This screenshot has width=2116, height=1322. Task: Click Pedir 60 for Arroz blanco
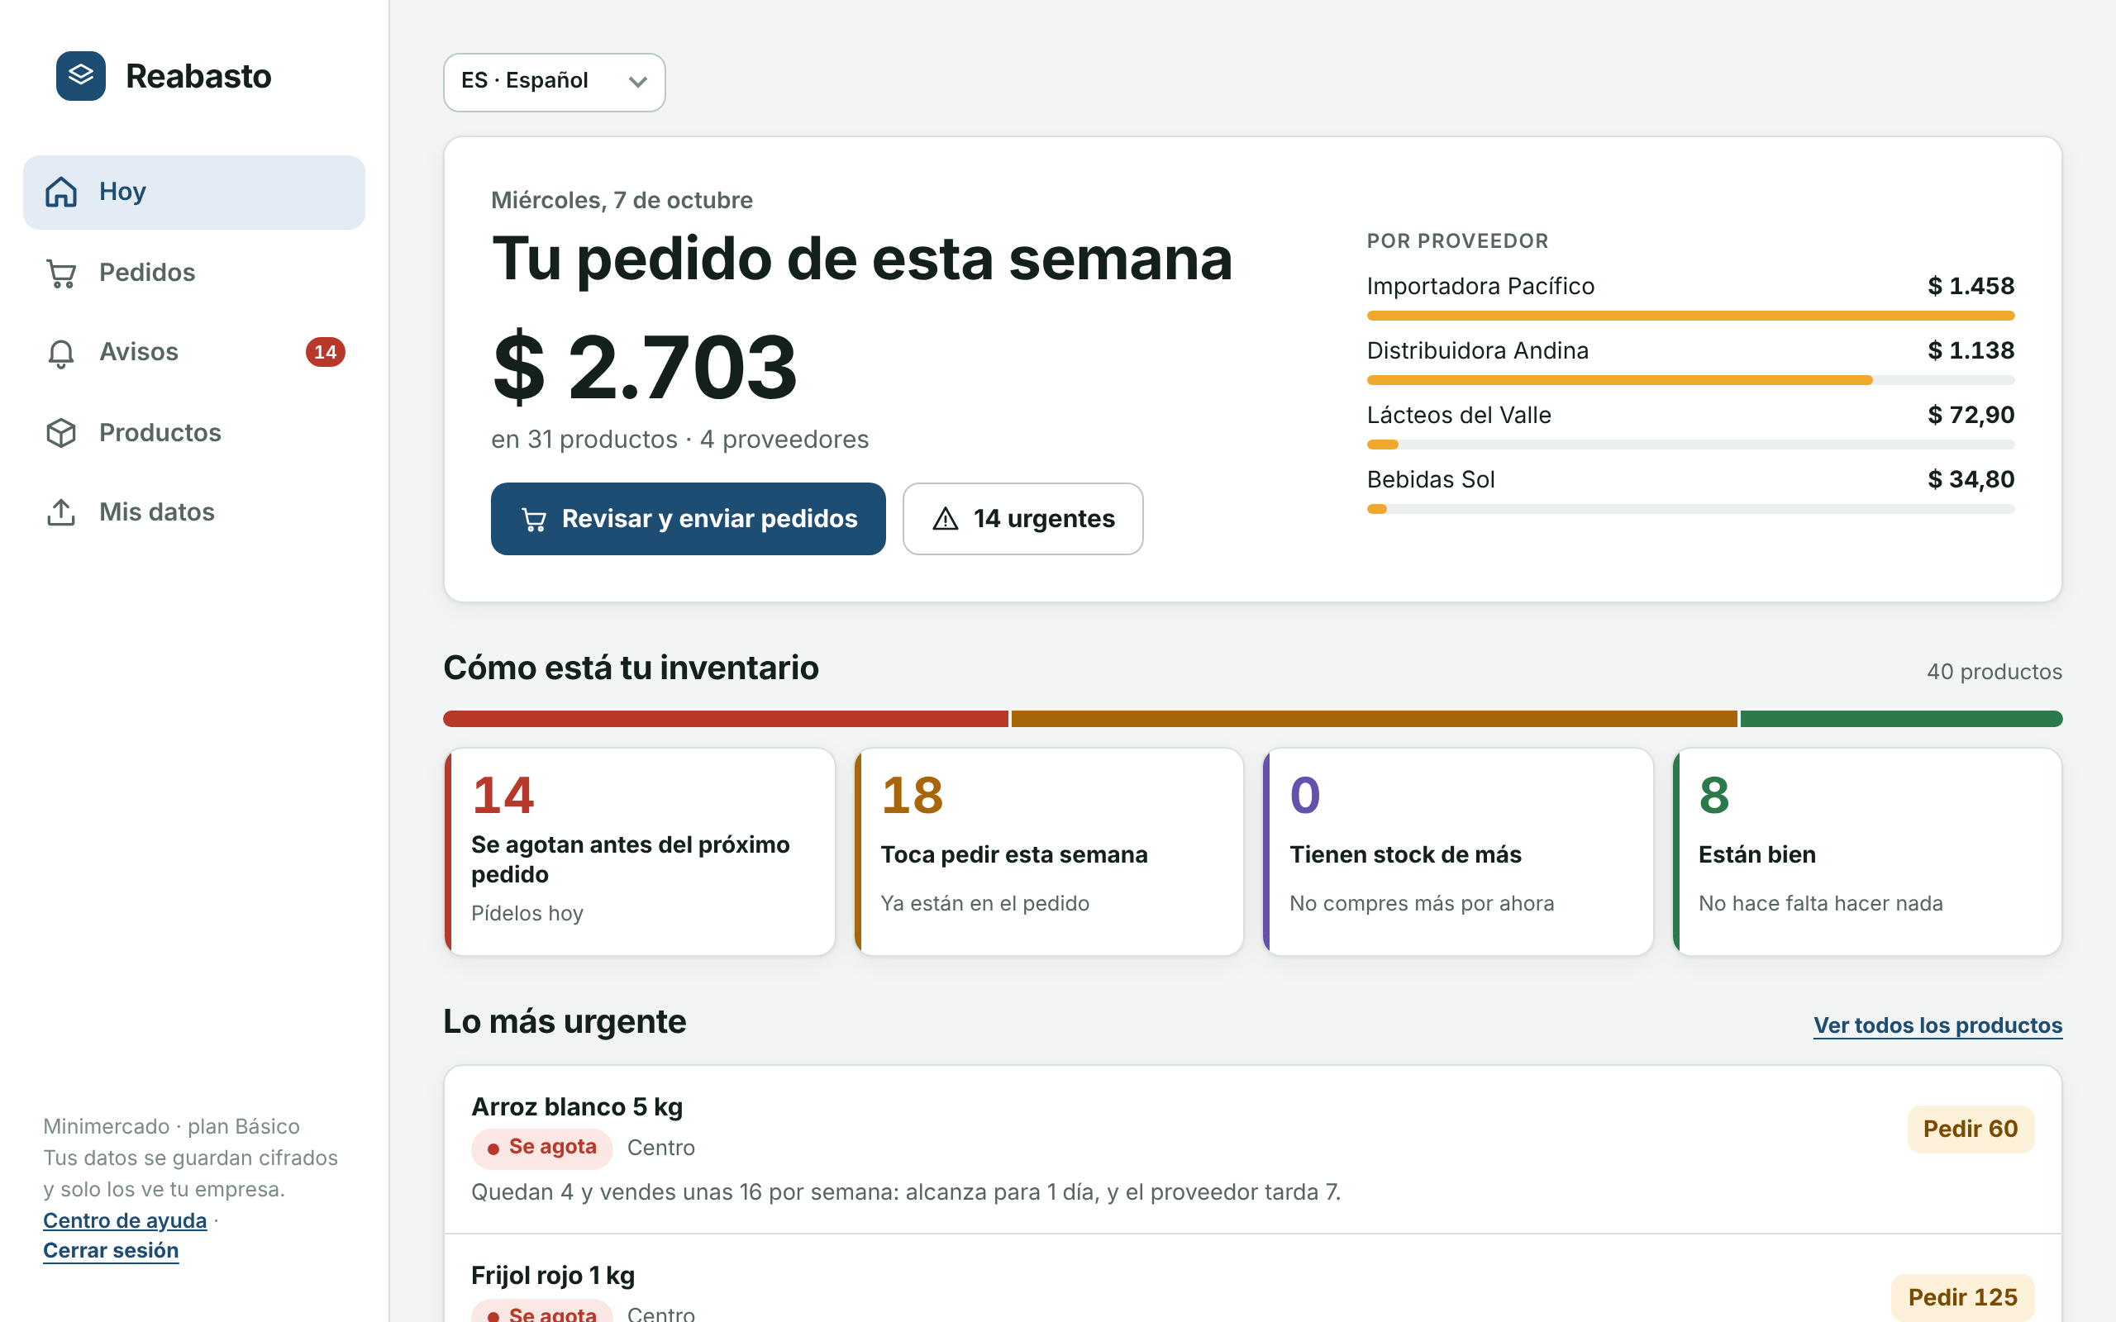coord(1970,1129)
